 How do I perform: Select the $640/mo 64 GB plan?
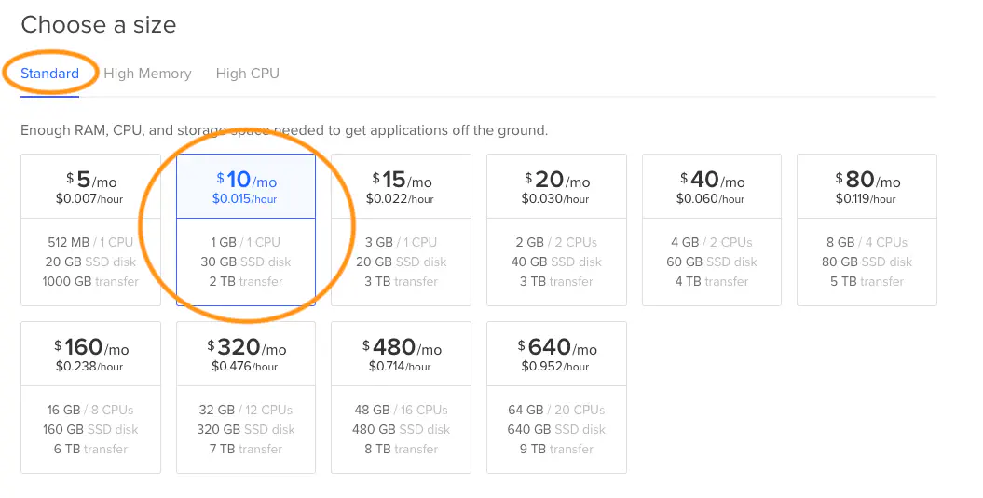point(556,397)
